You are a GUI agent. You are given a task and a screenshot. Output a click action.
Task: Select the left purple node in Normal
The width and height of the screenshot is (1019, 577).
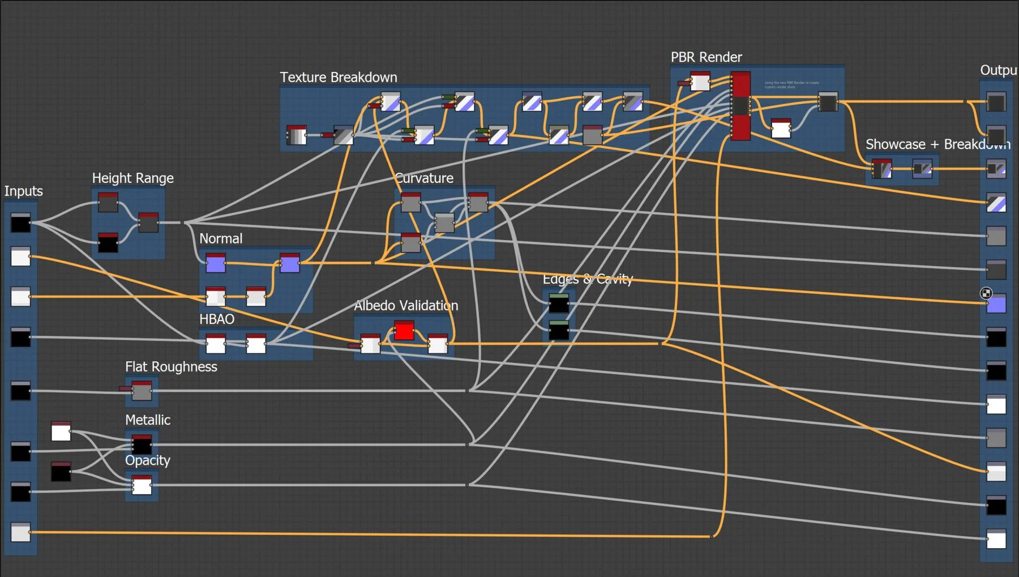pyautogui.click(x=216, y=263)
